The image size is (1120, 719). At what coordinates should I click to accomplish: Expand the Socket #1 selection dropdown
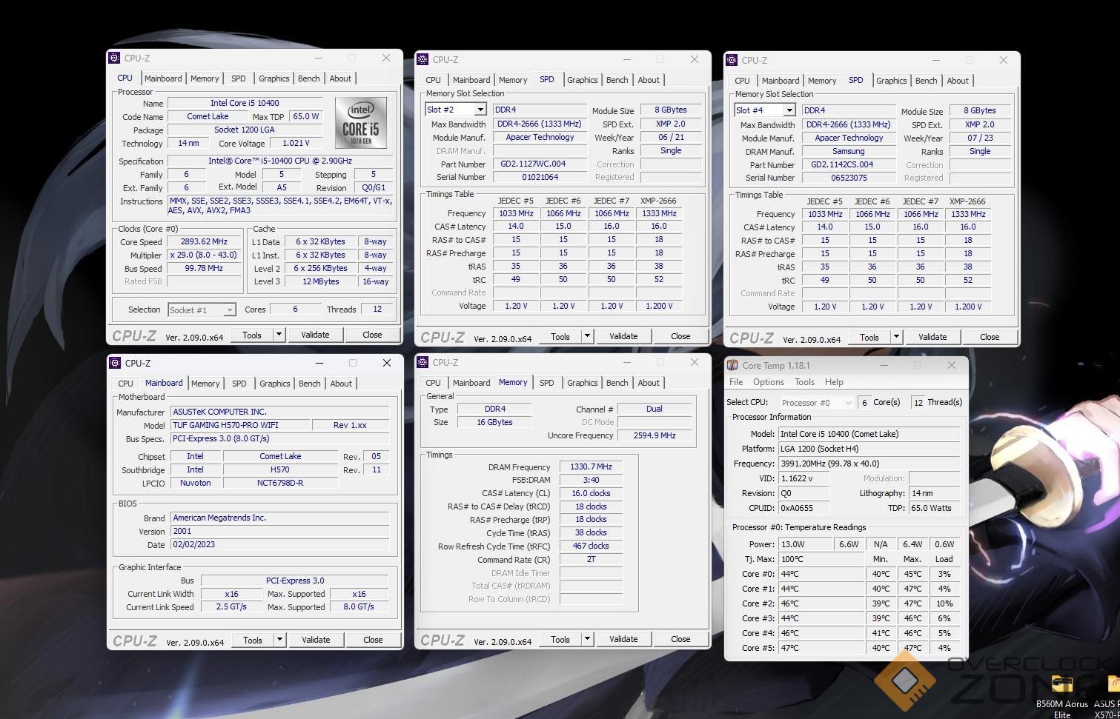[230, 310]
